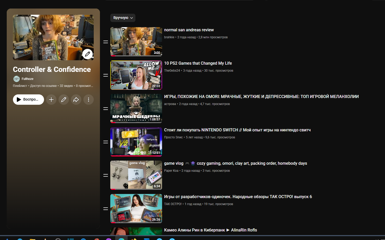Play the Nintendo Switch thumbnail (12:51)

tap(136, 142)
